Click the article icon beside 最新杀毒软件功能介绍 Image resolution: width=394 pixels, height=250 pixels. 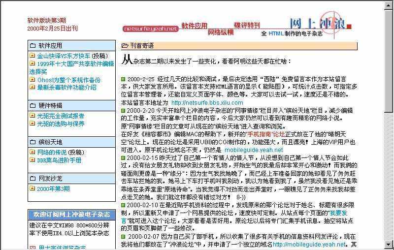[x=32, y=87]
